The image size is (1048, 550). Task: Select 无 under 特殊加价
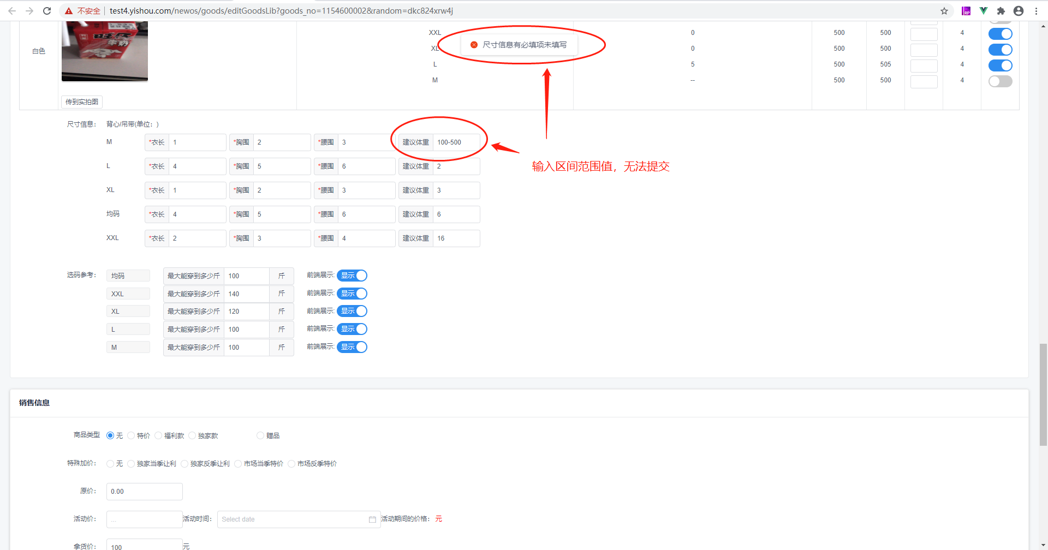point(110,464)
